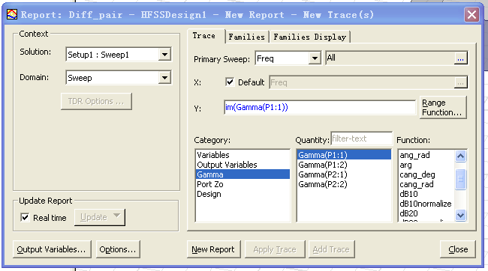Click the TDR Options button
The height and width of the screenshot is (271, 488).
click(x=96, y=102)
